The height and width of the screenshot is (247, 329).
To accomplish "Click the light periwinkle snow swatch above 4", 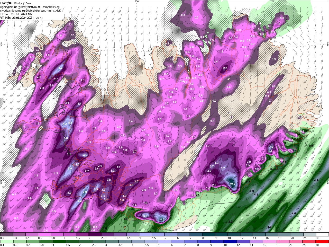I will coord(145,234).
